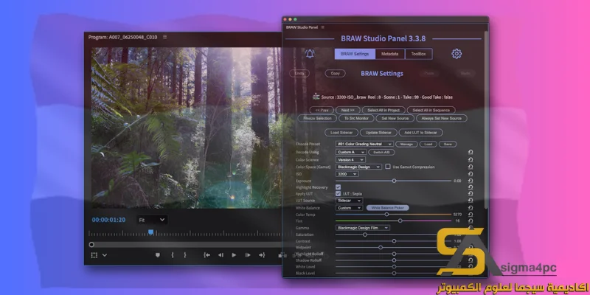The image size is (590, 295).
Task: Click the Copy button
Action: pyautogui.click(x=336, y=74)
